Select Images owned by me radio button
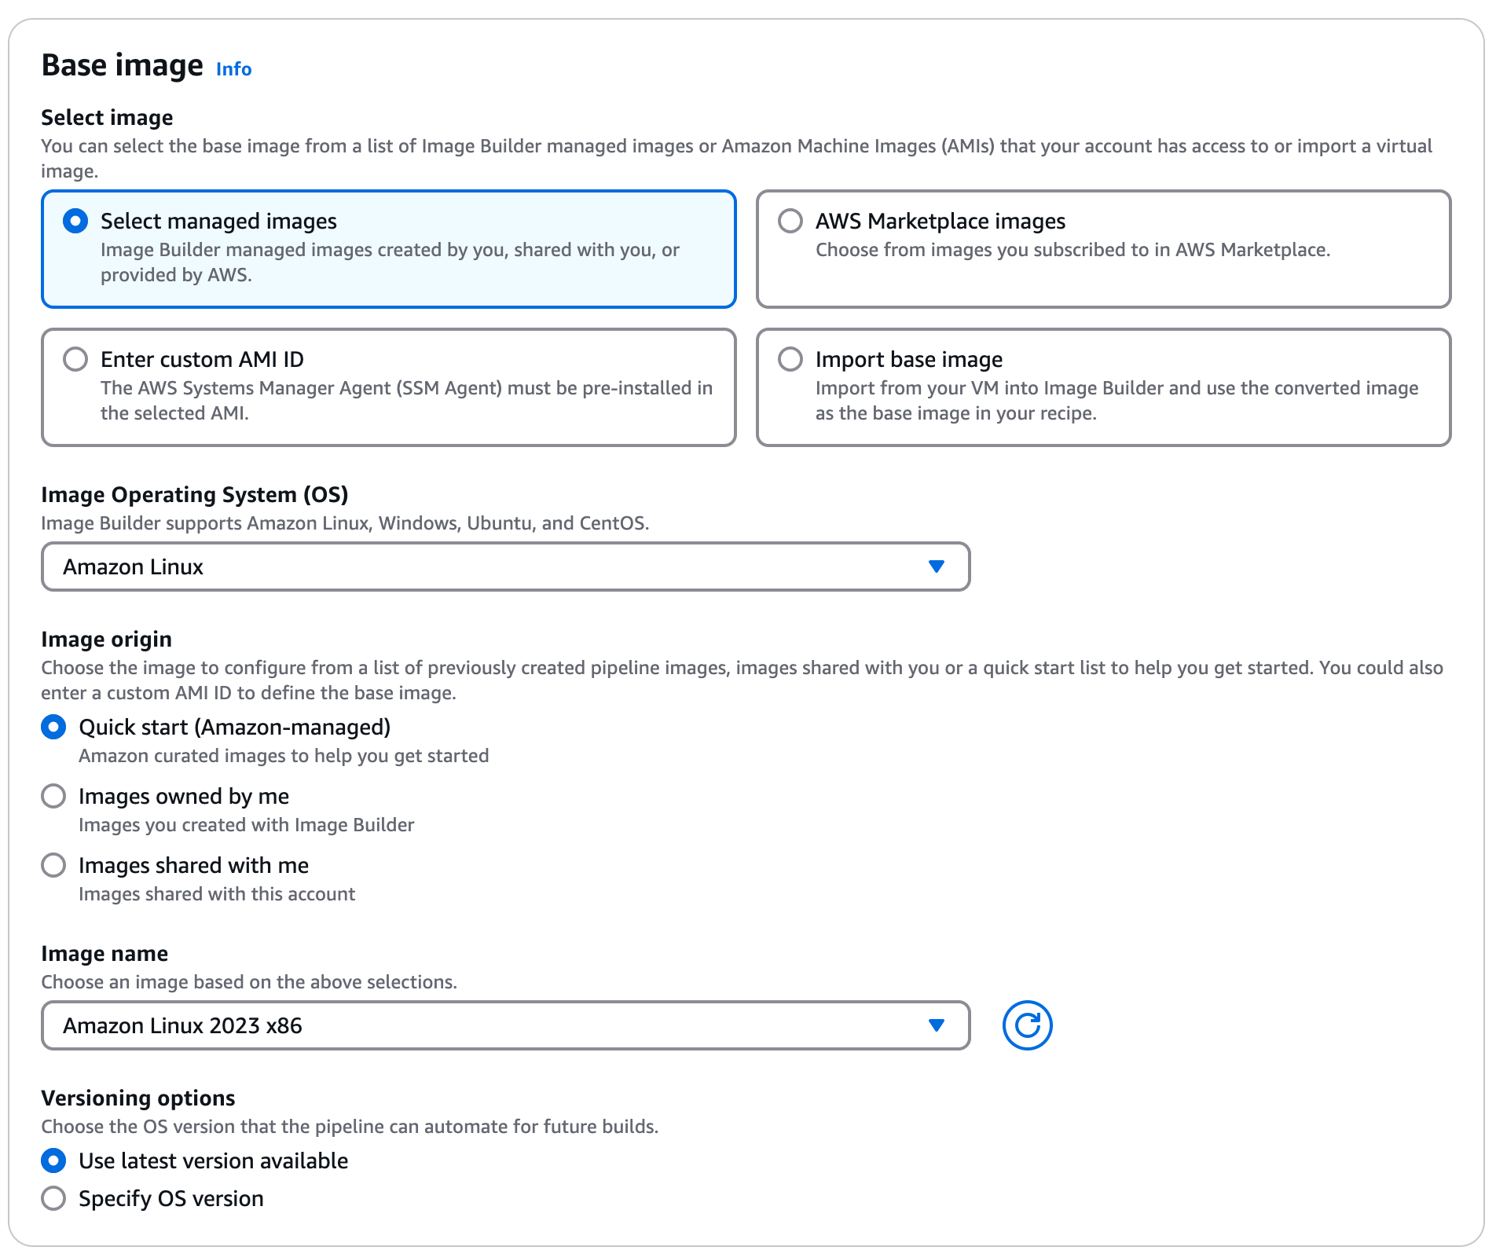The height and width of the screenshot is (1254, 1496). (53, 796)
